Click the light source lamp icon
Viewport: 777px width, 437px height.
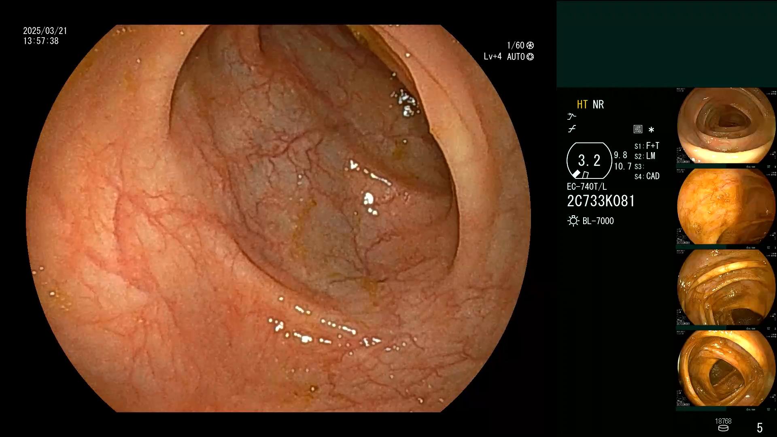(x=573, y=221)
